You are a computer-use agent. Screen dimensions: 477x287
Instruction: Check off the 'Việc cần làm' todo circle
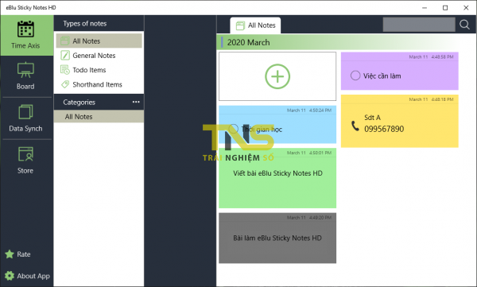[x=355, y=76]
